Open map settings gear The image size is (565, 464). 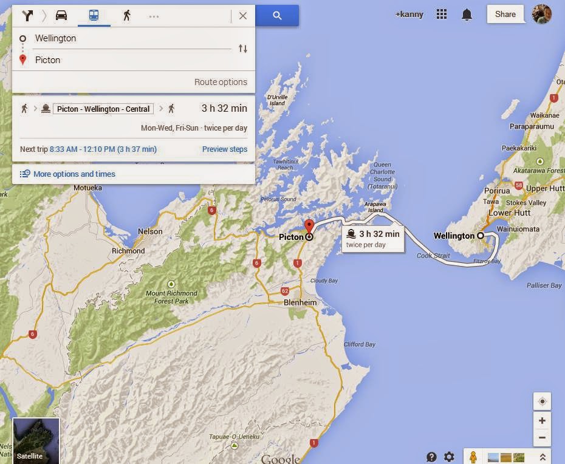pos(449,457)
